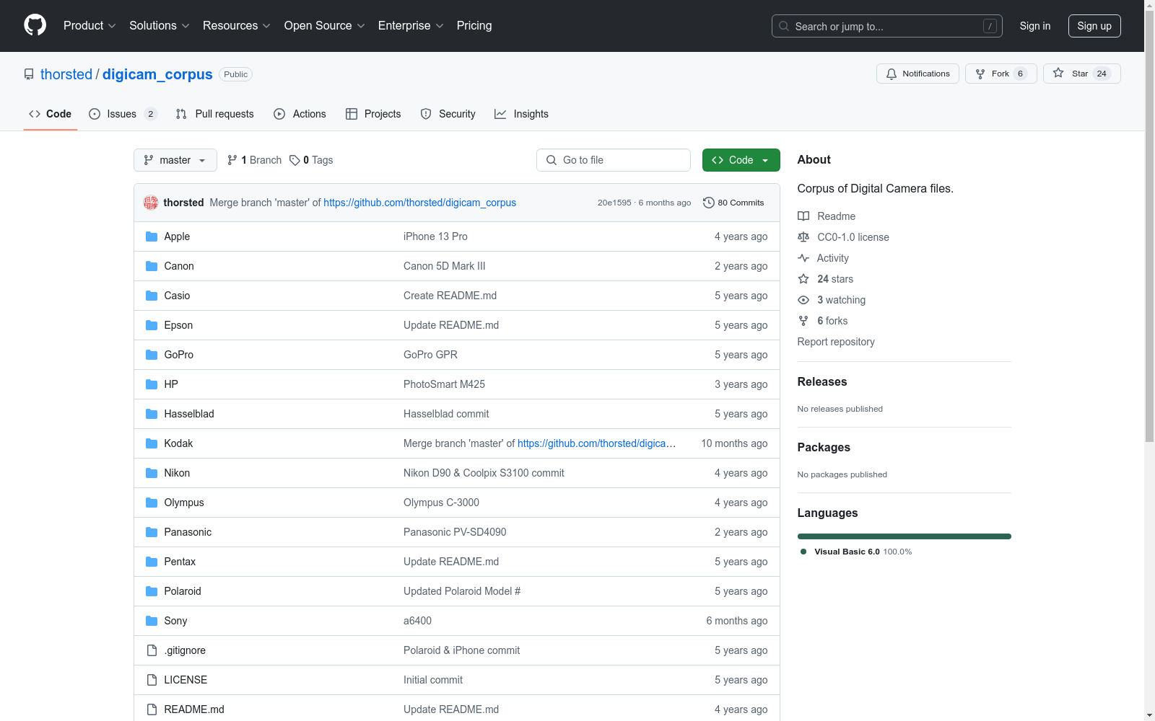Open the Panasonic folder icon
Screen dimensions: 1155x721
tap(152, 532)
